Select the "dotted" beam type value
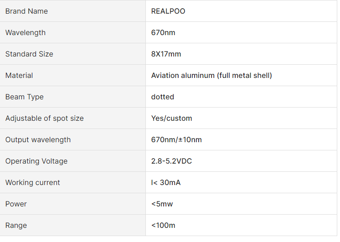 coord(163,97)
